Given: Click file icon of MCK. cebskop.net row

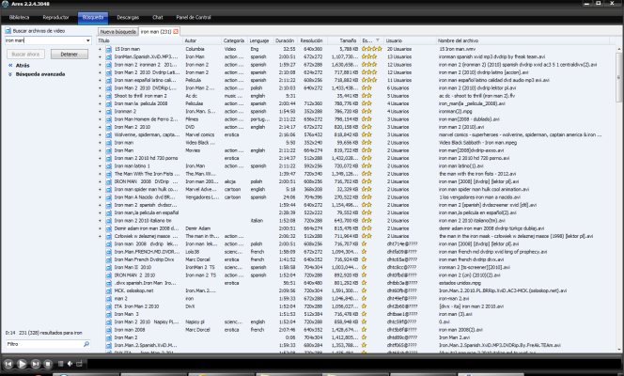Looking at the screenshot, I should point(109,290).
